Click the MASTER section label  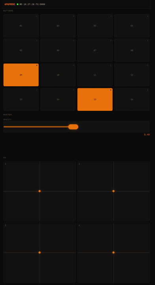(8, 115)
